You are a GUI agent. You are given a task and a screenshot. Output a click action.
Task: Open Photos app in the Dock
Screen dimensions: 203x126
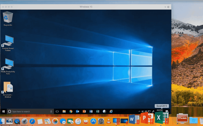55,121
